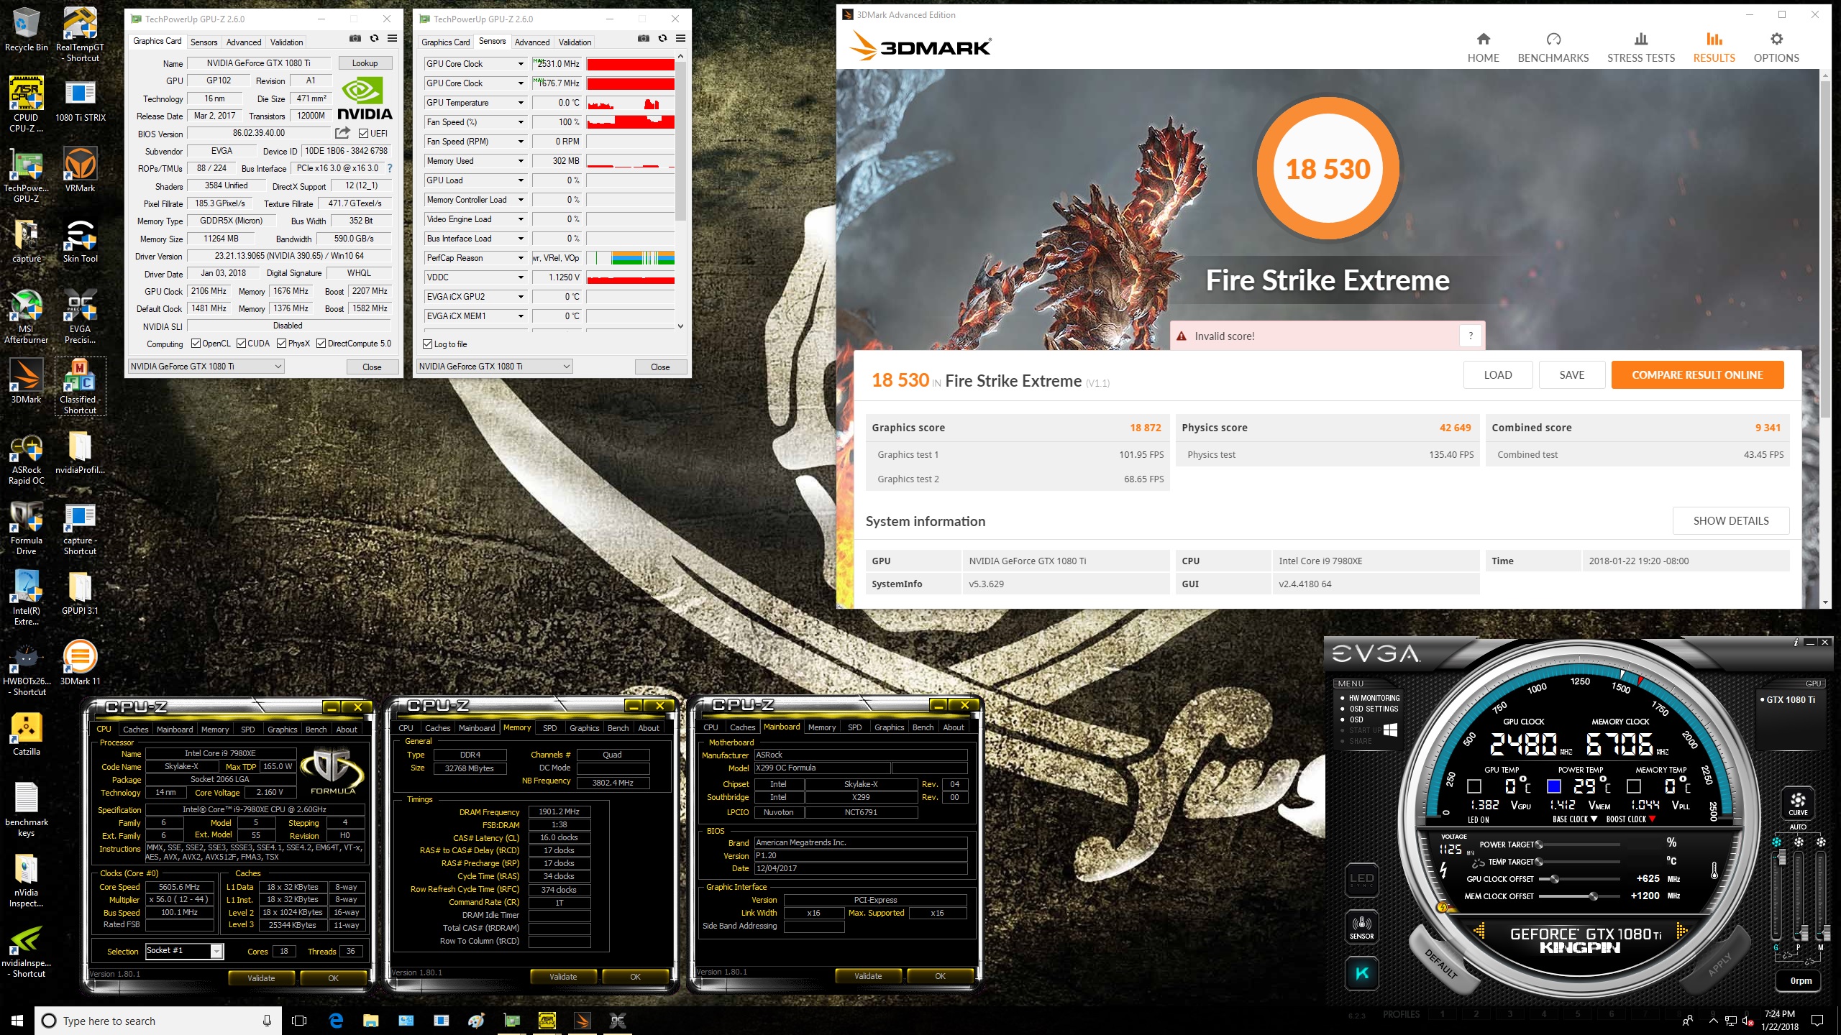Screen dimensions: 1841x1035
Task: Open Formula Drive desktop icon
Action: tap(27, 528)
